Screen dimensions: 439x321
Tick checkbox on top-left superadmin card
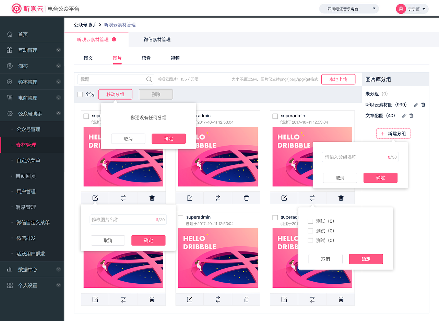coord(86,116)
